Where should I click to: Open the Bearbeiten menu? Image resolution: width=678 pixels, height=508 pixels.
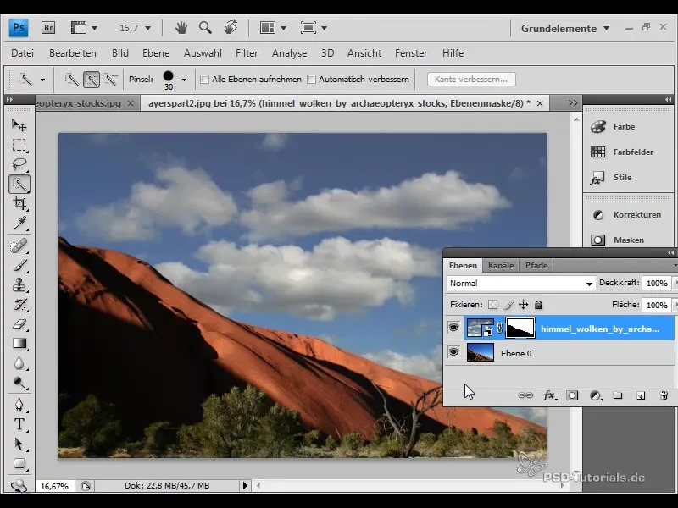(x=73, y=53)
